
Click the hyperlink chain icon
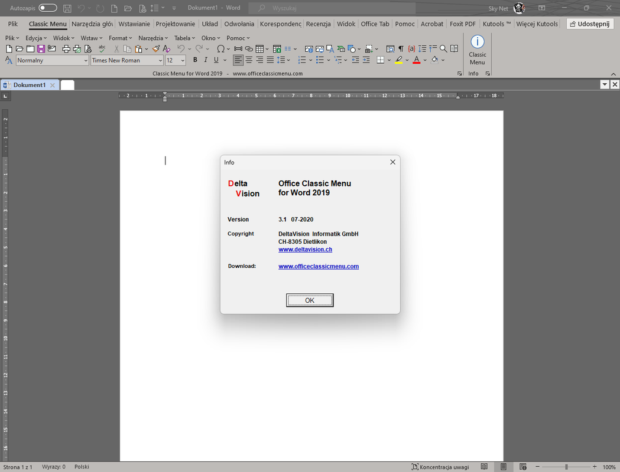[x=249, y=49]
